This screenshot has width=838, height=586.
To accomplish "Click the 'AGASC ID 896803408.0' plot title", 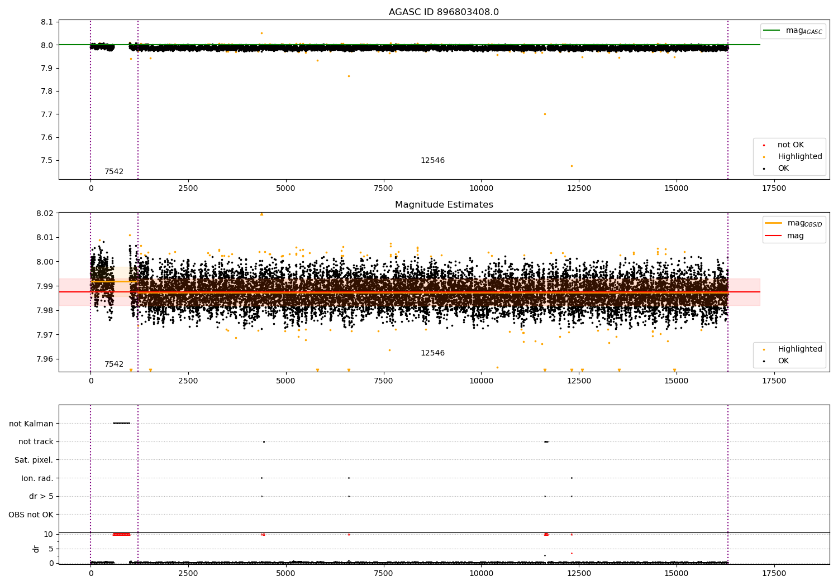I will 444,12.
